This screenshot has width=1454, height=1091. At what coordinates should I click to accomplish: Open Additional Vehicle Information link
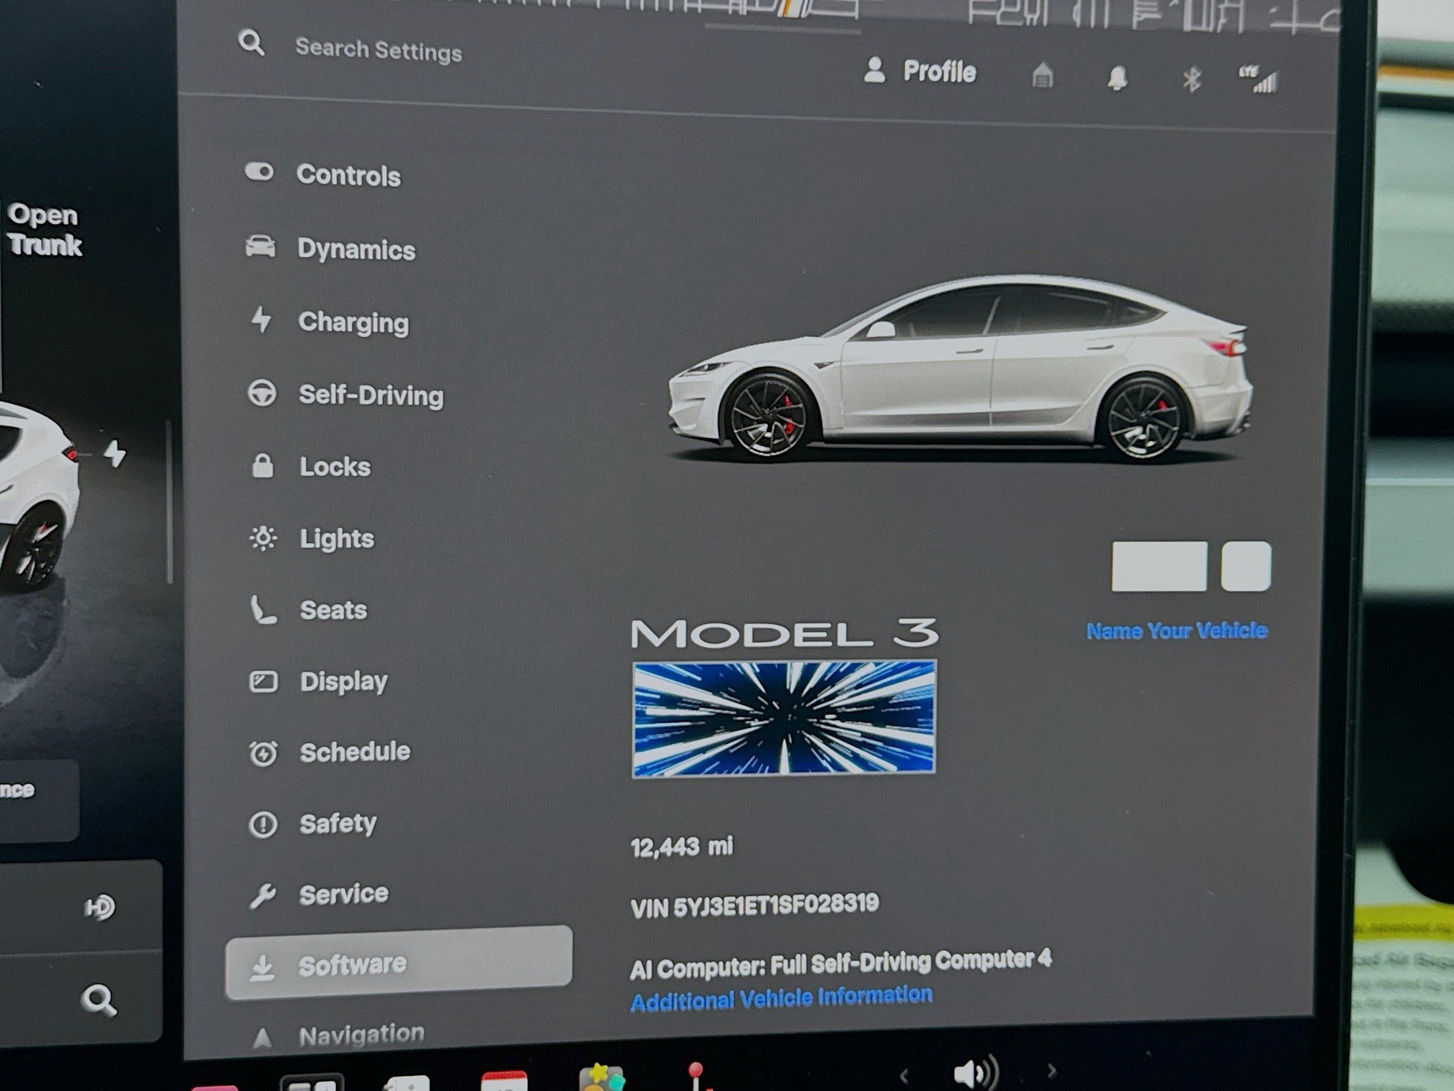781,998
